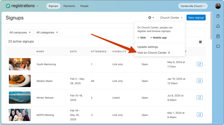Click the help question mark icon
This screenshot has width=224, height=125.
pyautogui.click(x=218, y=16)
